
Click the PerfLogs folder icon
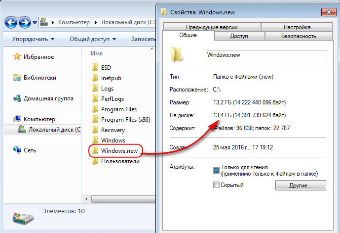(95, 98)
